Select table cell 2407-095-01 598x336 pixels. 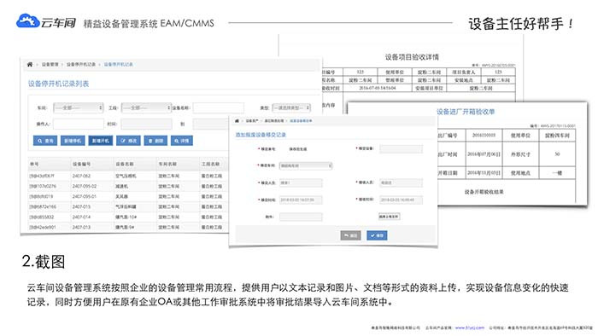pos(85,196)
